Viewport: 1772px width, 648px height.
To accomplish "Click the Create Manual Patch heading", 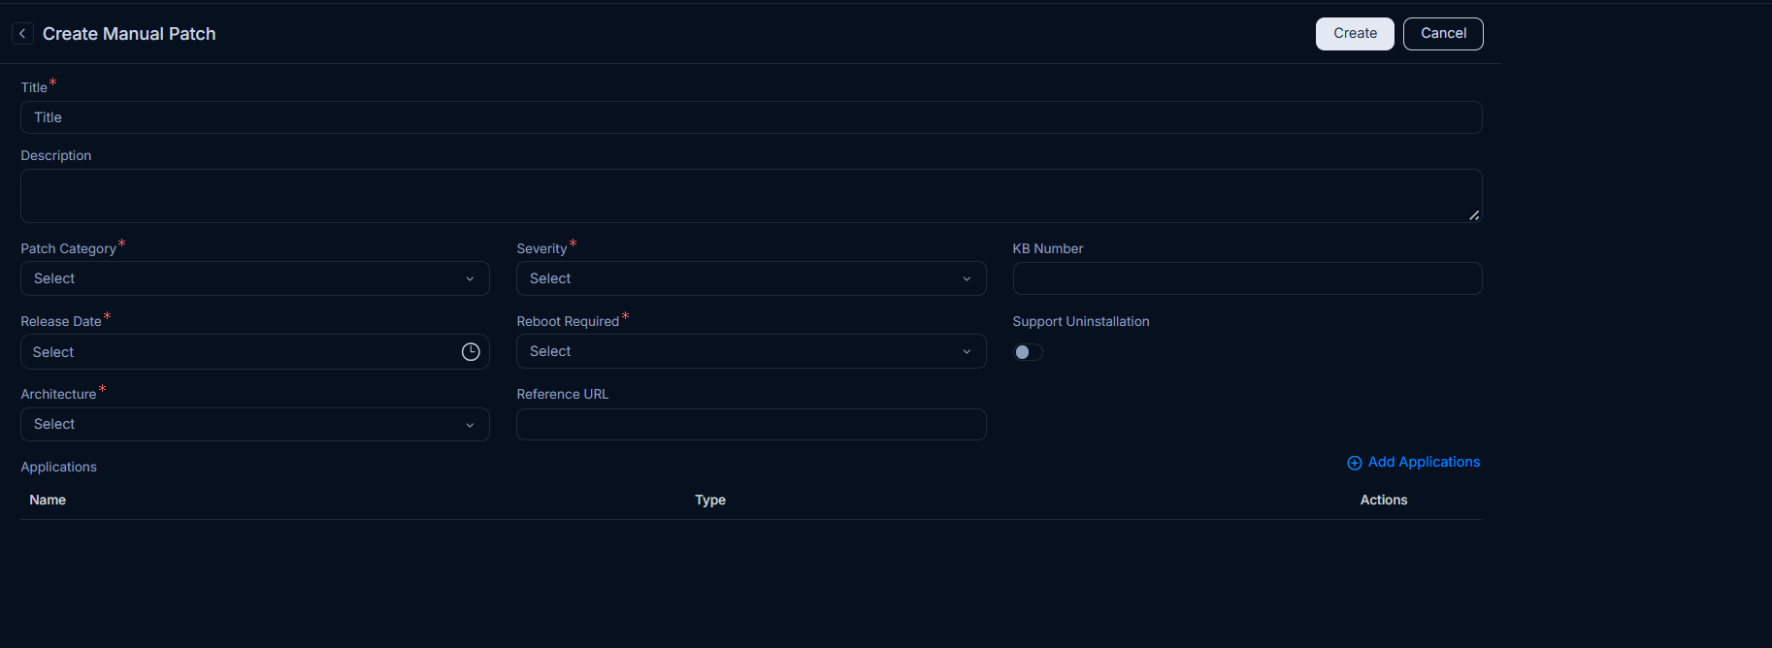I will coord(129,34).
